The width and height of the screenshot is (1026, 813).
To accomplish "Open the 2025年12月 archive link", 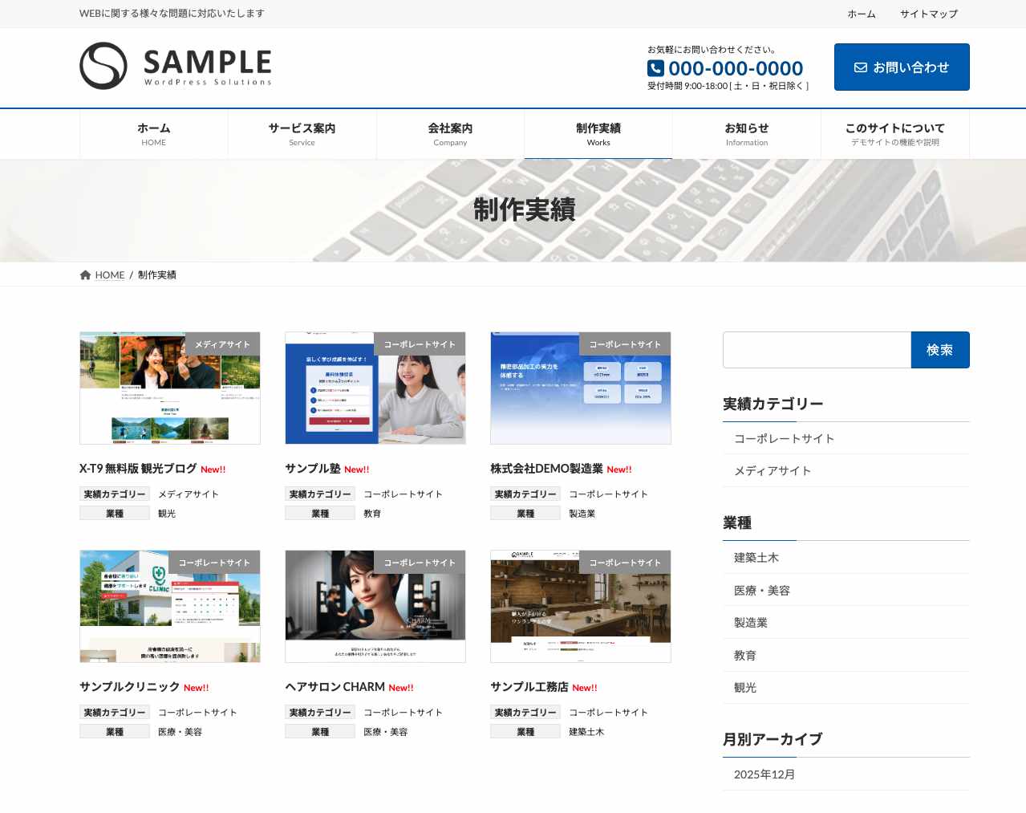I will [764, 774].
